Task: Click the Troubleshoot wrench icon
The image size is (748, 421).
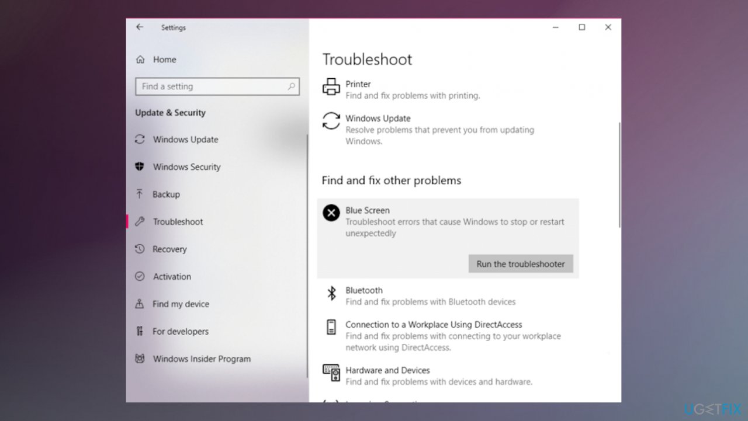Action: click(x=140, y=222)
